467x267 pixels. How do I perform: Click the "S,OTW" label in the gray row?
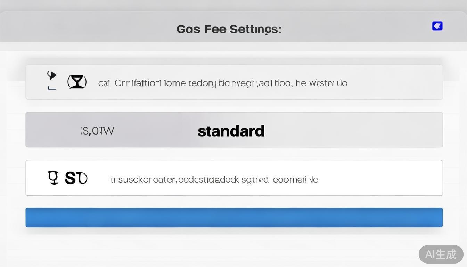pos(97,131)
